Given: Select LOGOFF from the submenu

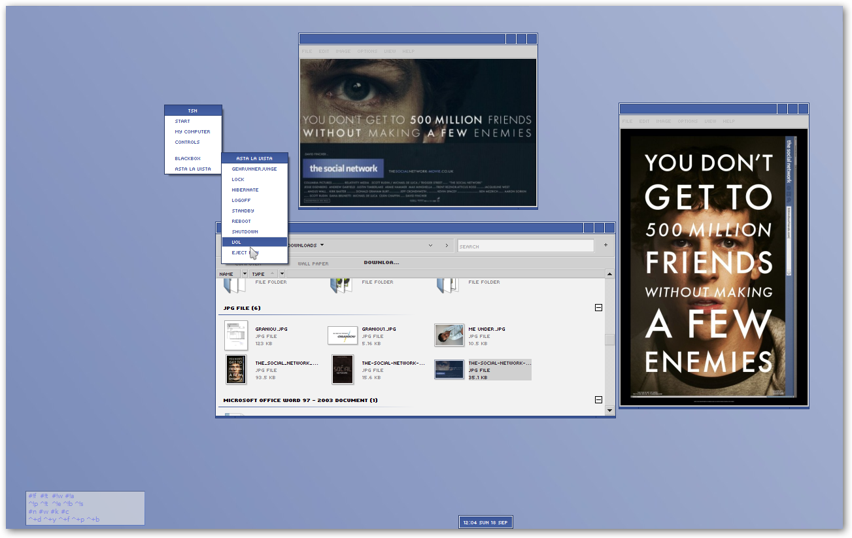Looking at the screenshot, I should (254, 200).
